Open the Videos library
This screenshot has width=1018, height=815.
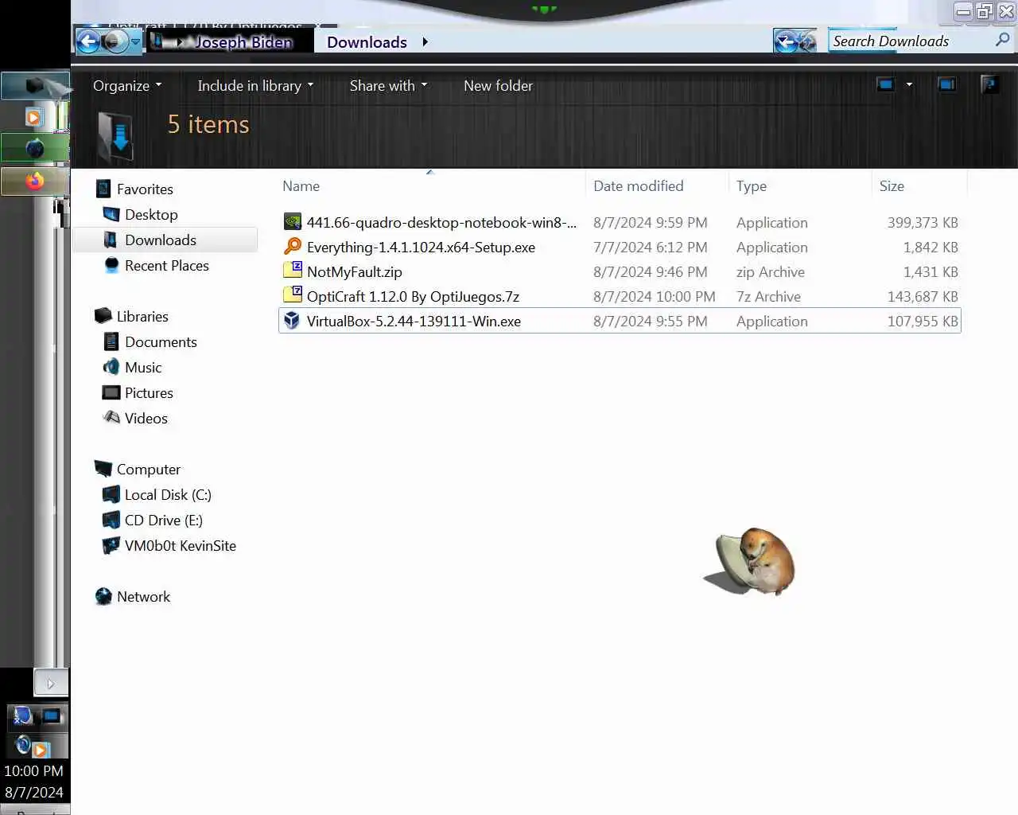[x=146, y=418]
